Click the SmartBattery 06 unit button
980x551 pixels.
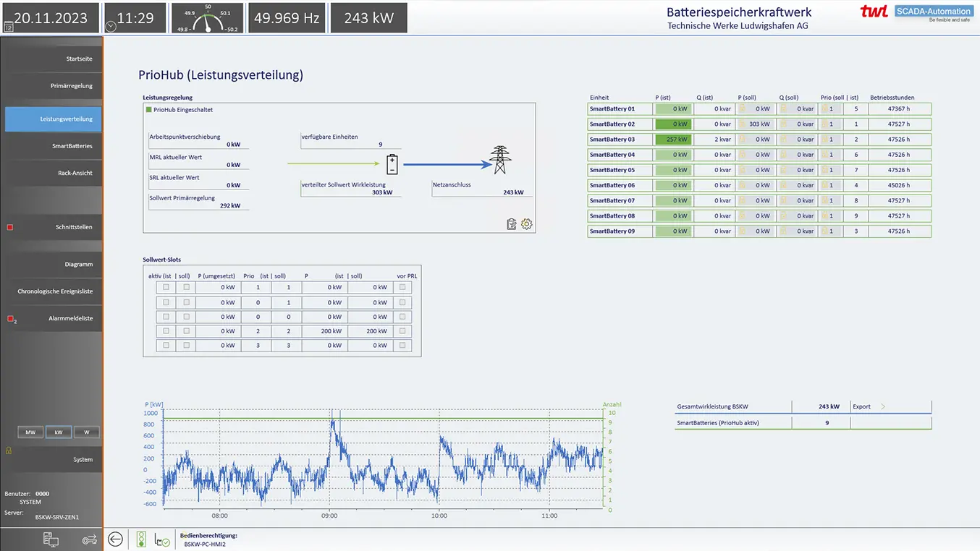click(620, 185)
